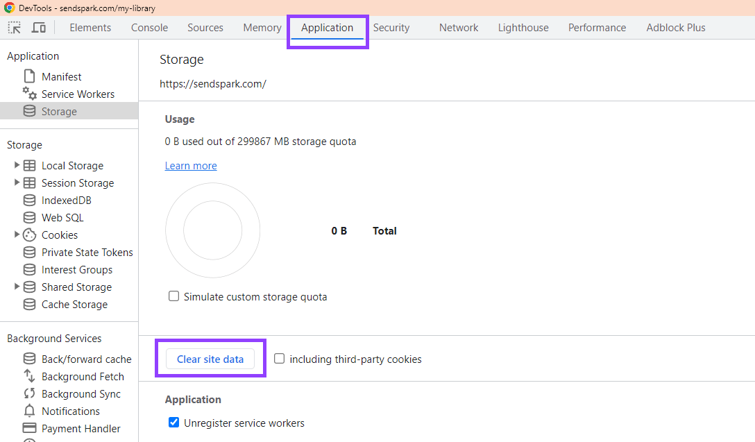The width and height of the screenshot is (755, 442).
Task: Click the Clear site data button
Action: click(210, 359)
